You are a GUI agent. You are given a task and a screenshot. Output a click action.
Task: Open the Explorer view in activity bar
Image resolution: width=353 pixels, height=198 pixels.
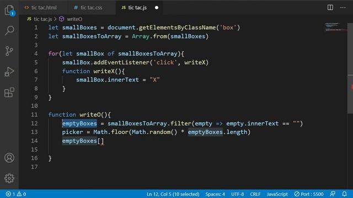[x=9, y=10]
